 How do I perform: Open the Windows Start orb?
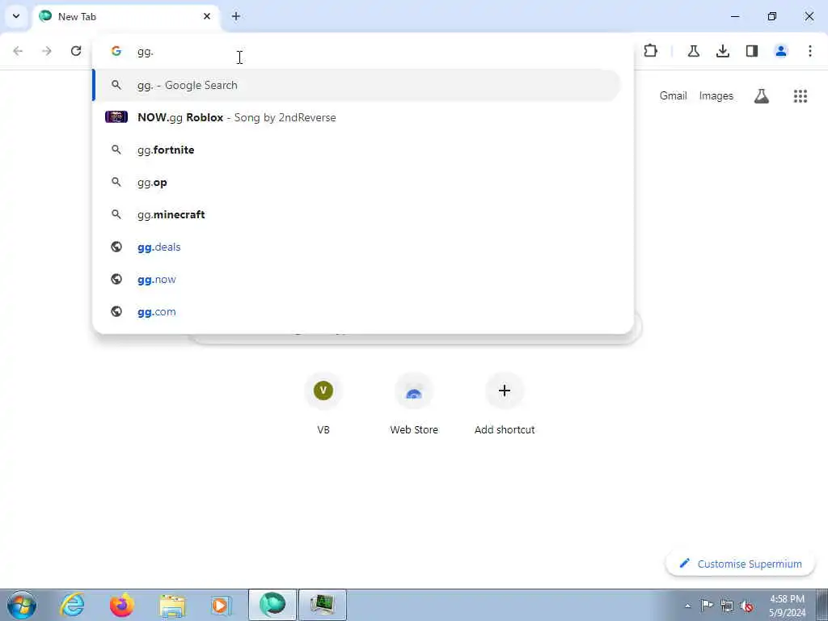tap(22, 605)
